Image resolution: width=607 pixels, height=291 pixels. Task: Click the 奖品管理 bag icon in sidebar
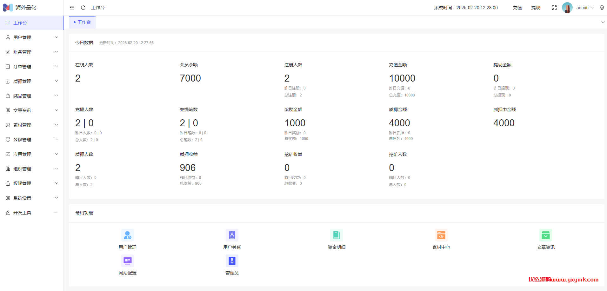click(8, 96)
